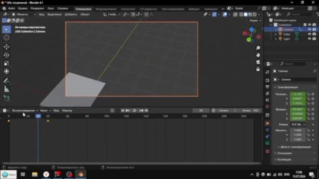The height and width of the screenshot is (179, 319).
Task: Select the Cursor tool
Action: tap(6, 38)
